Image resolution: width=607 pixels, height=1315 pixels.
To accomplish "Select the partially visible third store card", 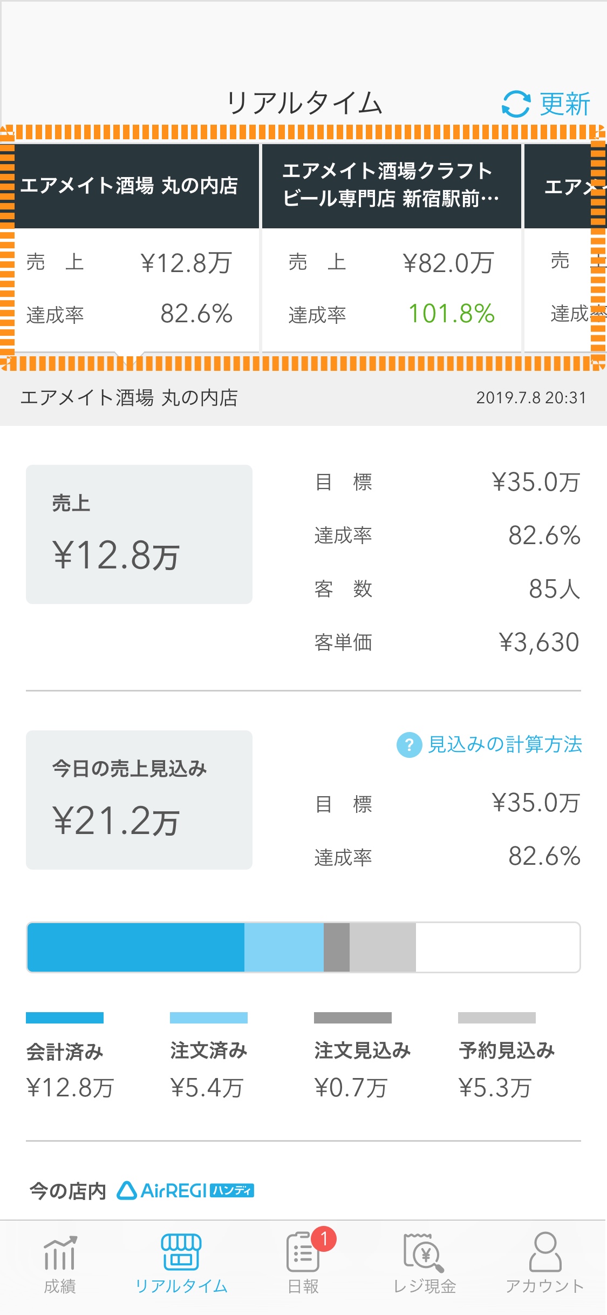I will tap(565, 249).
